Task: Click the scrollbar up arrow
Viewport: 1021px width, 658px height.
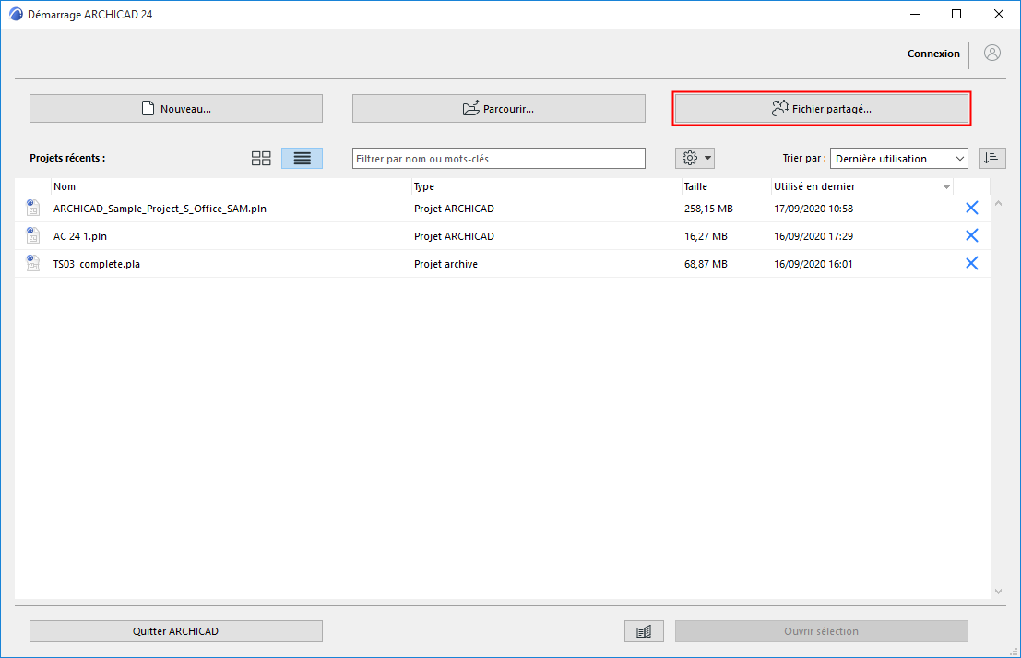Action: [998, 204]
